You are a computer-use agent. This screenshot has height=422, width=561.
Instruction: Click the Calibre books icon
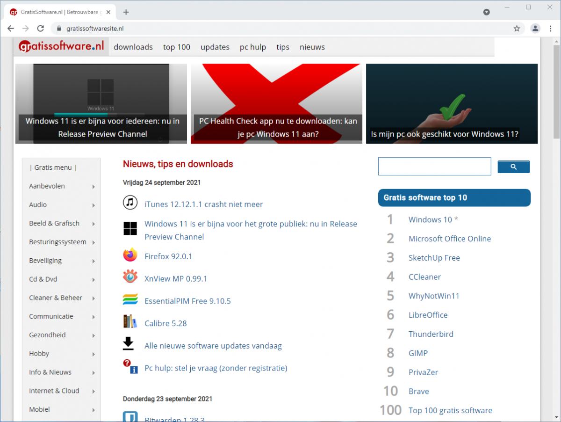pos(130,322)
